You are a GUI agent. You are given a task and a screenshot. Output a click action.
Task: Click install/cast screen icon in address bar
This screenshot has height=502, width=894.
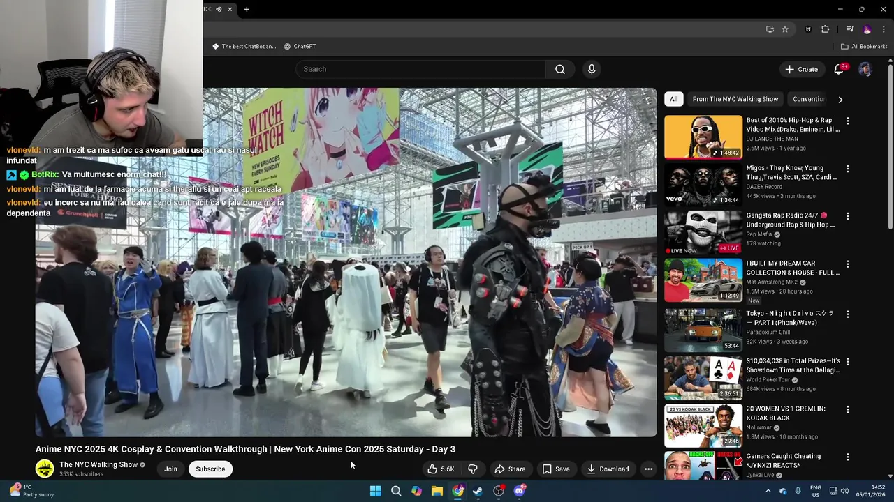tap(770, 29)
